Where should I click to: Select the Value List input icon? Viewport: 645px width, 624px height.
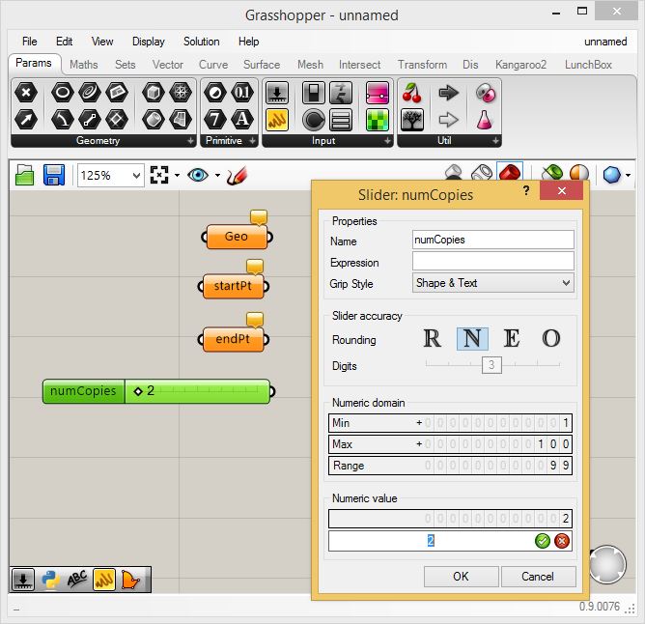[x=341, y=120]
